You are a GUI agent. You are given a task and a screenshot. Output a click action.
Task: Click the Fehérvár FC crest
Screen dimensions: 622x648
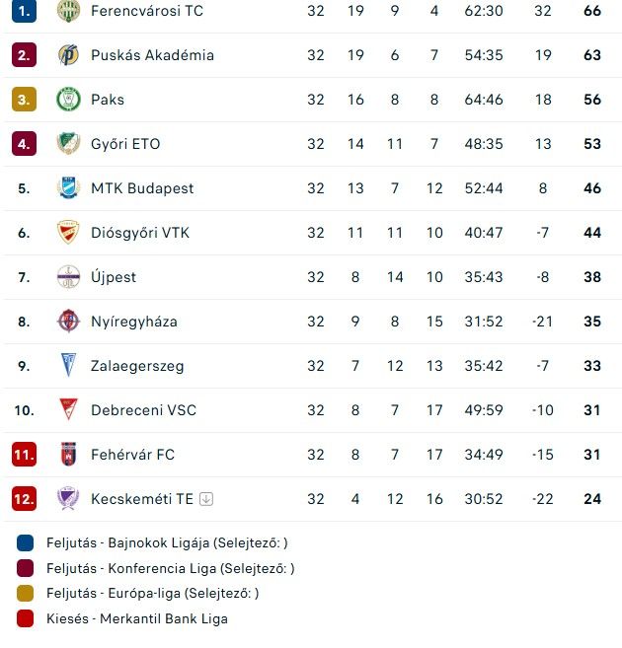tap(68, 454)
